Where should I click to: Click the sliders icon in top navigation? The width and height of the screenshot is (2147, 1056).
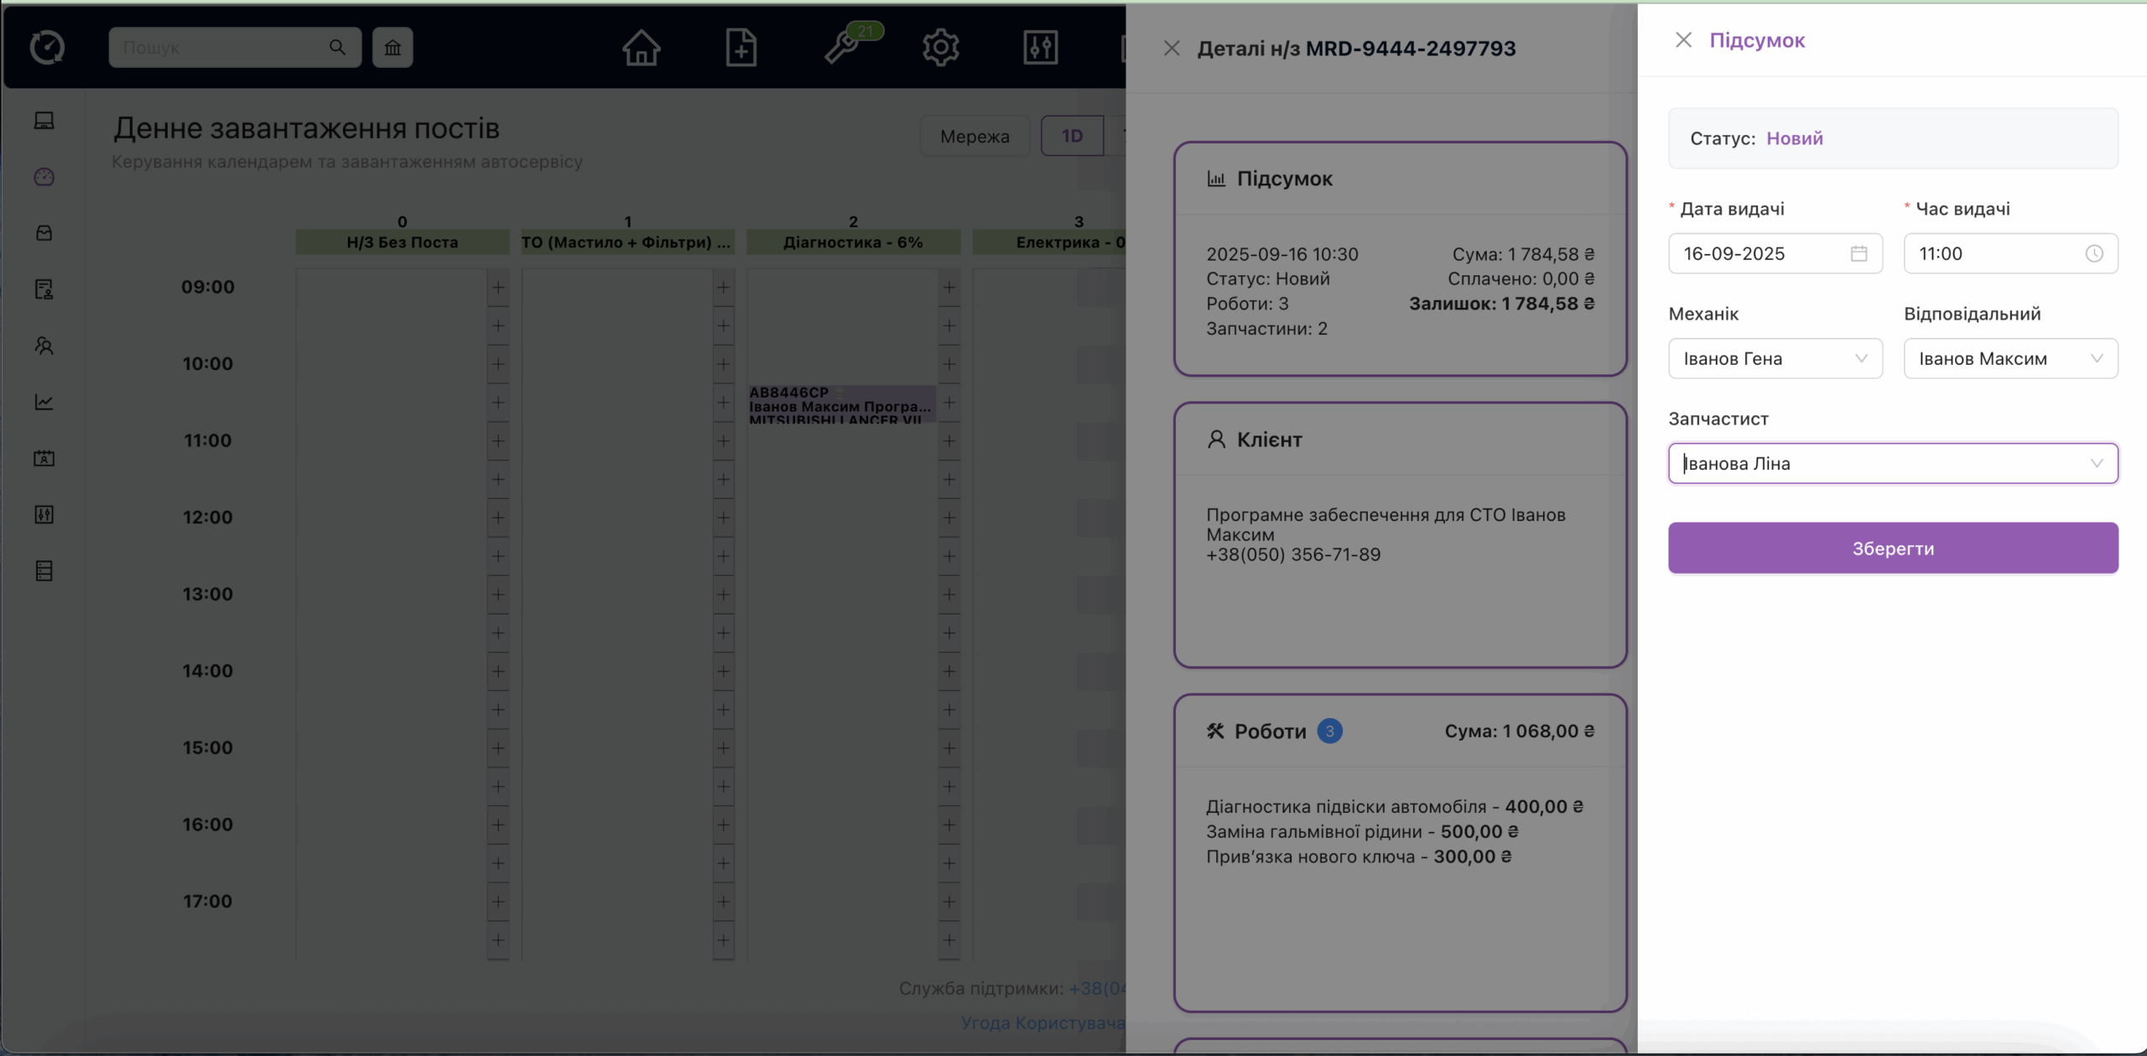click(1040, 48)
